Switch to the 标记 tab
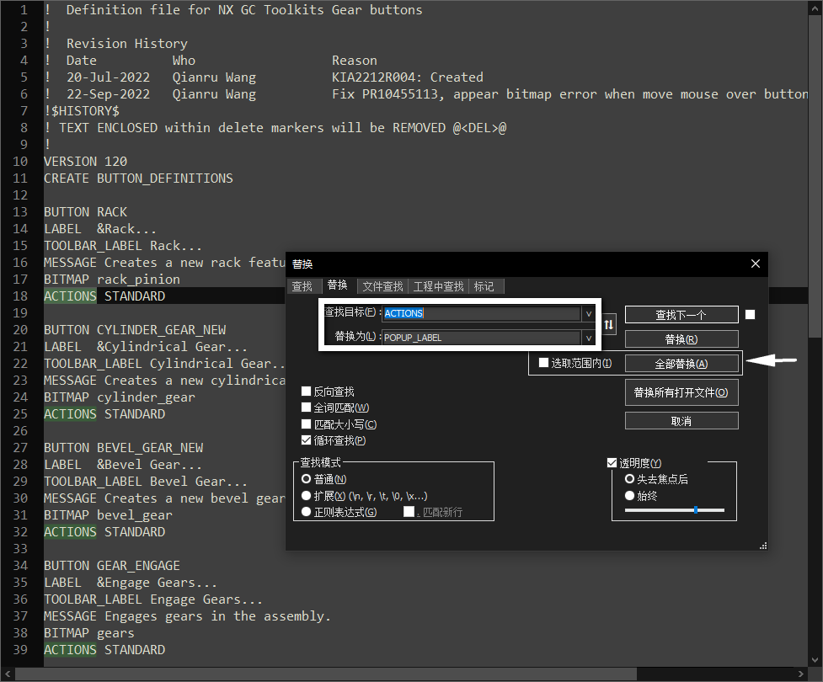 point(484,286)
